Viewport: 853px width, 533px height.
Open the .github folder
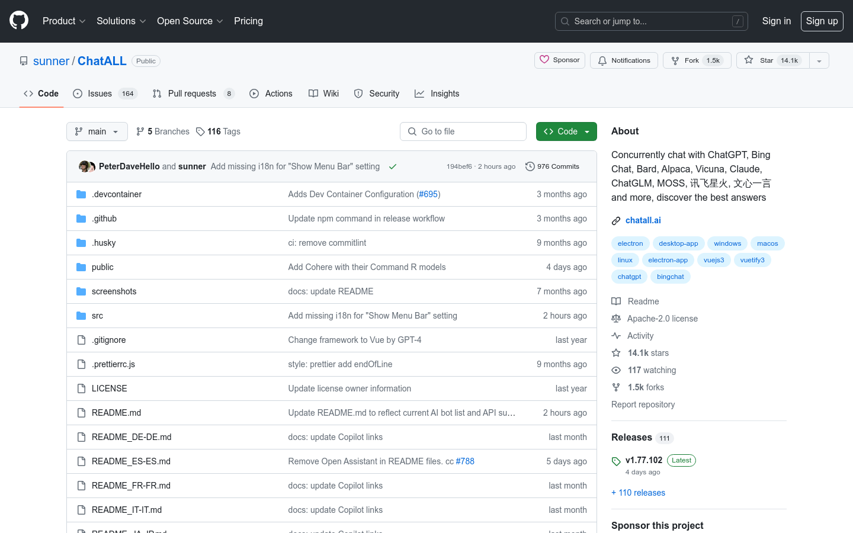click(x=104, y=219)
